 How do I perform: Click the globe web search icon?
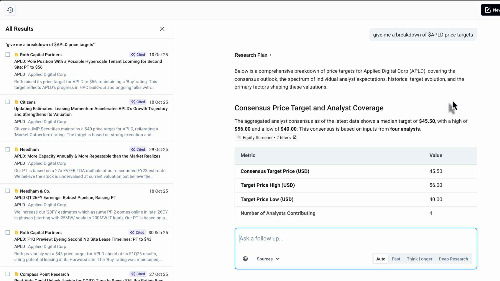[x=245, y=259]
